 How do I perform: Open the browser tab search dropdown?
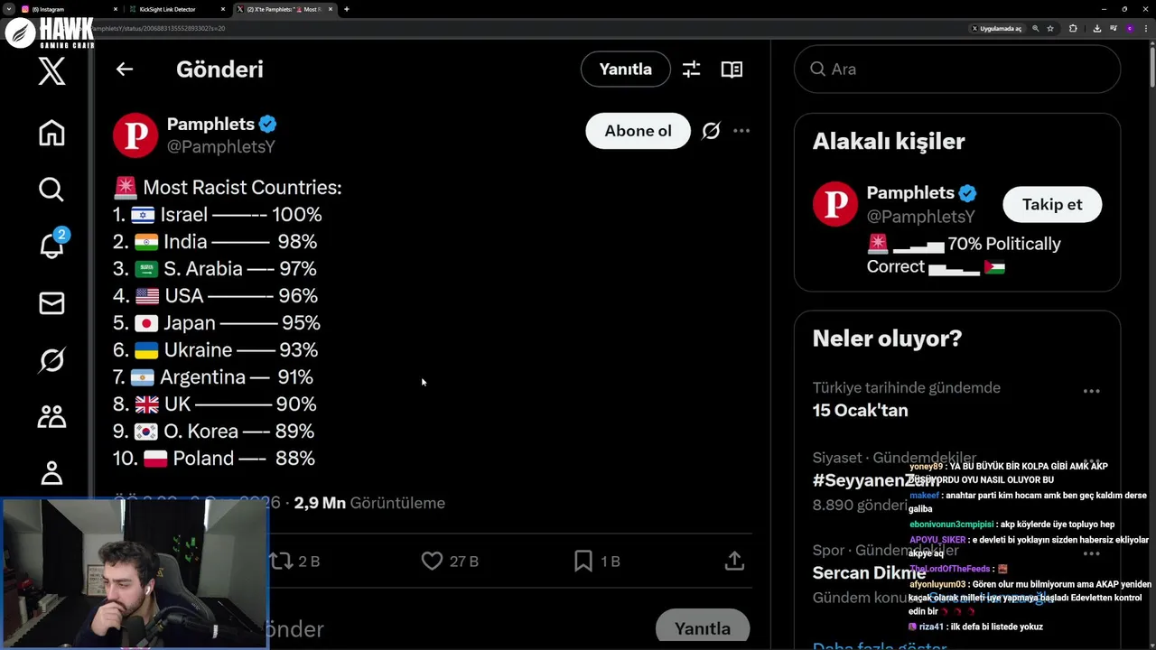click(x=8, y=9)
